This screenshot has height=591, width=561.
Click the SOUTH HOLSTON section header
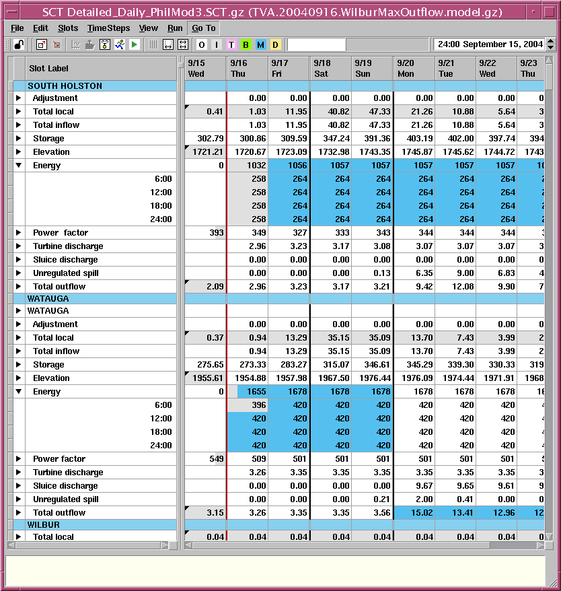click(x=95, y=86)
